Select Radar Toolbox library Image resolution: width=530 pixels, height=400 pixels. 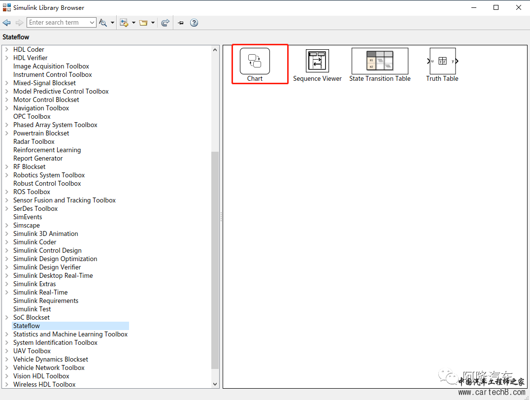click(34, 142)
